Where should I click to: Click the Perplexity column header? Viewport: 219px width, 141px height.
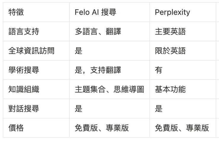pyautogui.click(x=172, y=12)
